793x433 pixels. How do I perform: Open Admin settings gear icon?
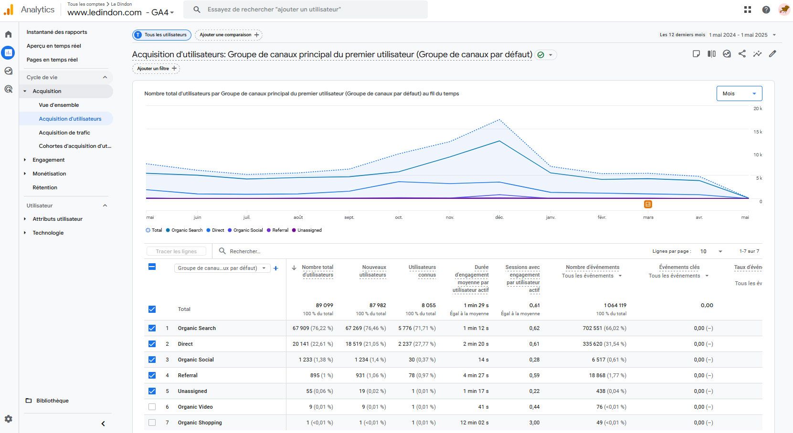(x=9, y=419)
